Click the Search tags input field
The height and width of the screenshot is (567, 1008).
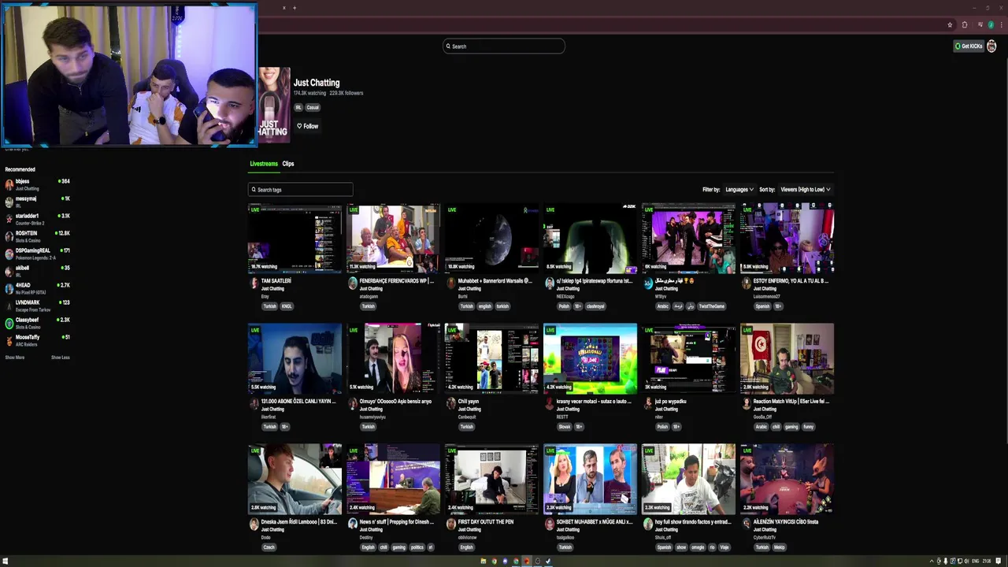301,190
